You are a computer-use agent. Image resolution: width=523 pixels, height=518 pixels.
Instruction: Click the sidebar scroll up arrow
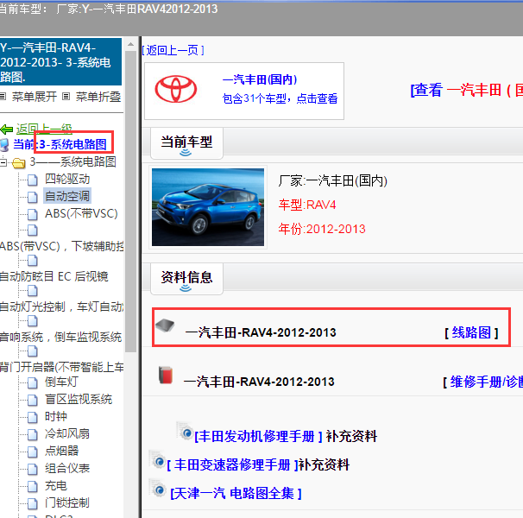[x=131, y=44]
